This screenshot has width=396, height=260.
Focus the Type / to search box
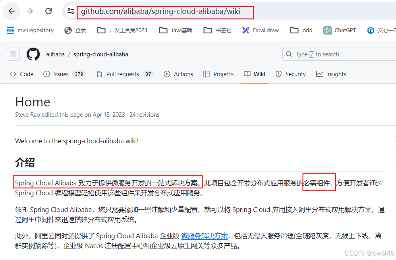339,54
